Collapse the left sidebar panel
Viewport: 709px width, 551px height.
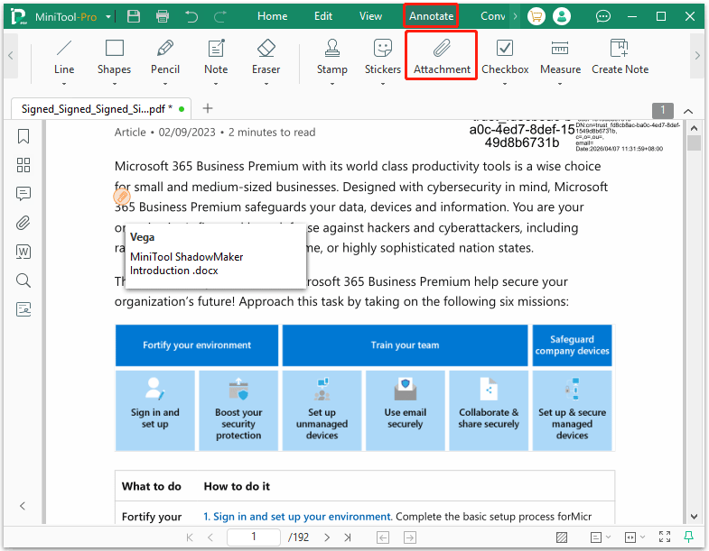pos(23,506)
